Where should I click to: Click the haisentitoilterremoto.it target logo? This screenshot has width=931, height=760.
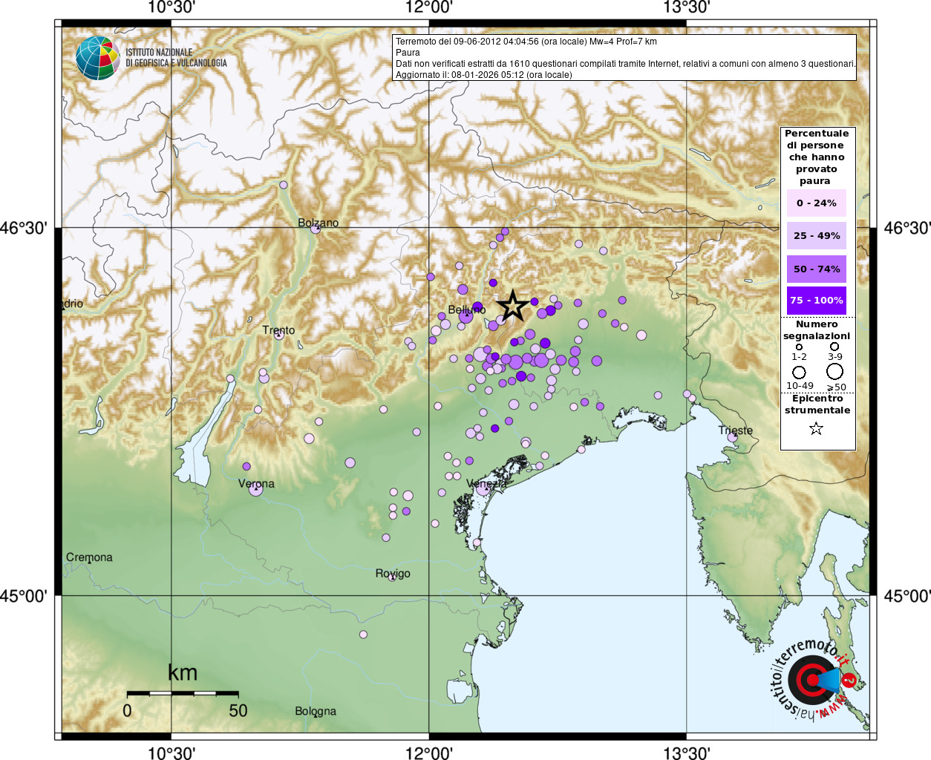[x=814, y=679]
